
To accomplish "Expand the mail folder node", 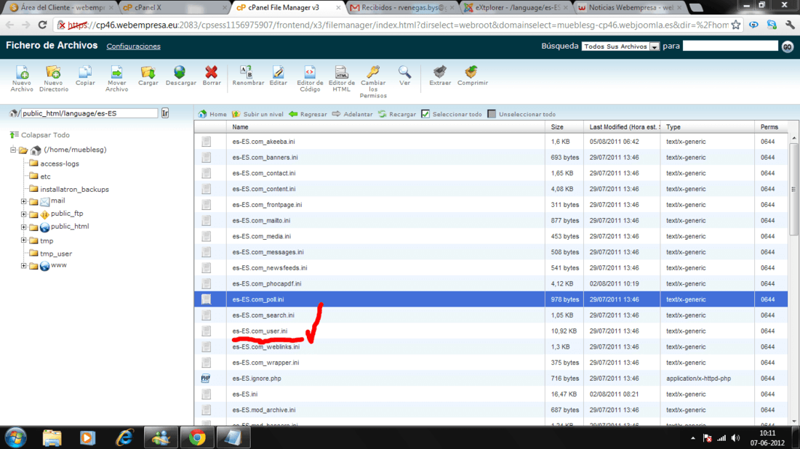I will (x=23, y=201).
